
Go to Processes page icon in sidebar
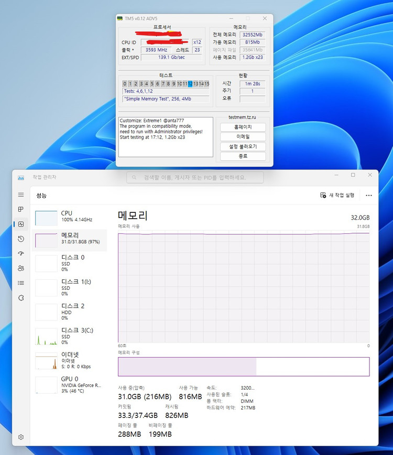click(x=21, y=209)
